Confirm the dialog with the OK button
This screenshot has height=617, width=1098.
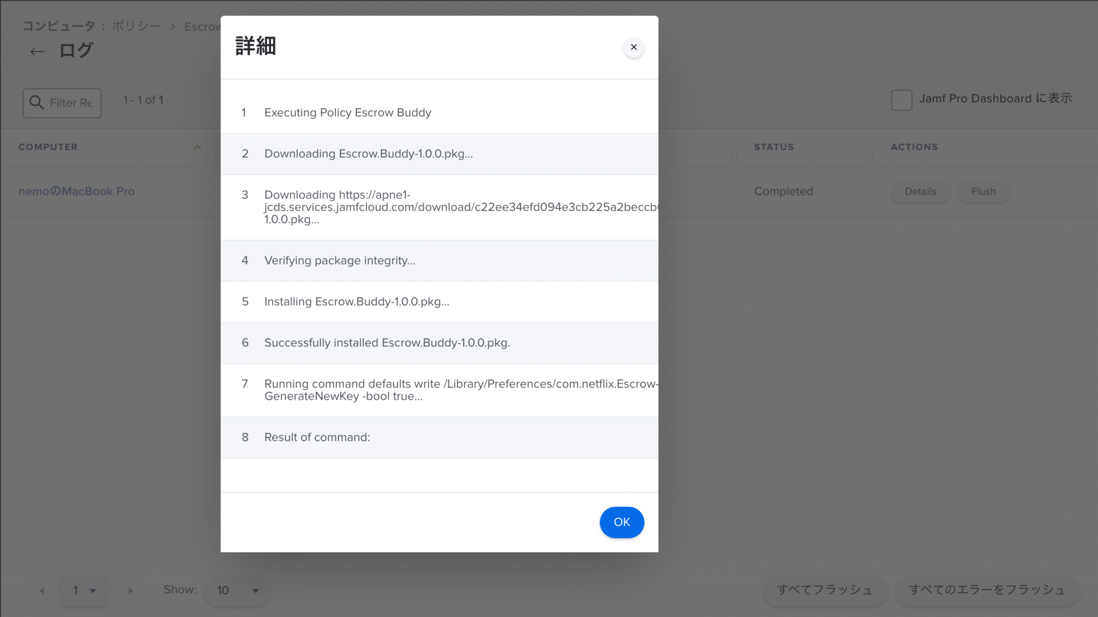coord(622,522)
